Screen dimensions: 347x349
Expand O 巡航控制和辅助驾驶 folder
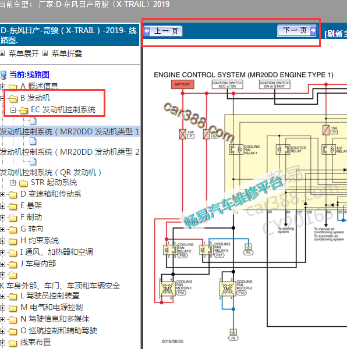[2, 331]
